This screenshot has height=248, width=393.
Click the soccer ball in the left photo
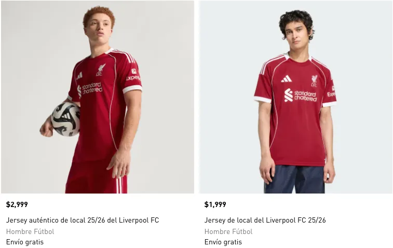66,119
